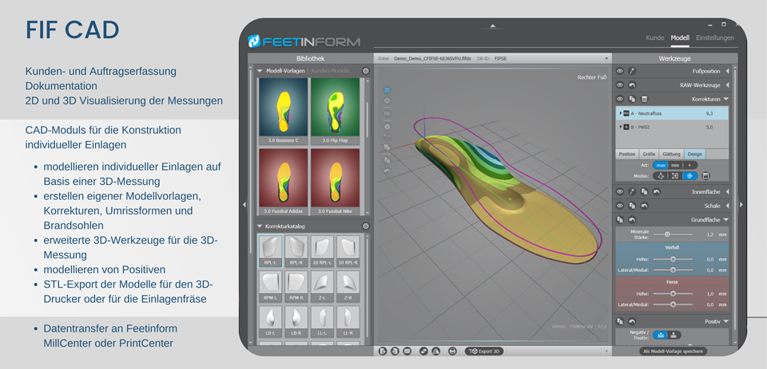The height and width of the screenshot is (369, 767).
Task: Open the Modell tab
Action: [x=680, y=37]
